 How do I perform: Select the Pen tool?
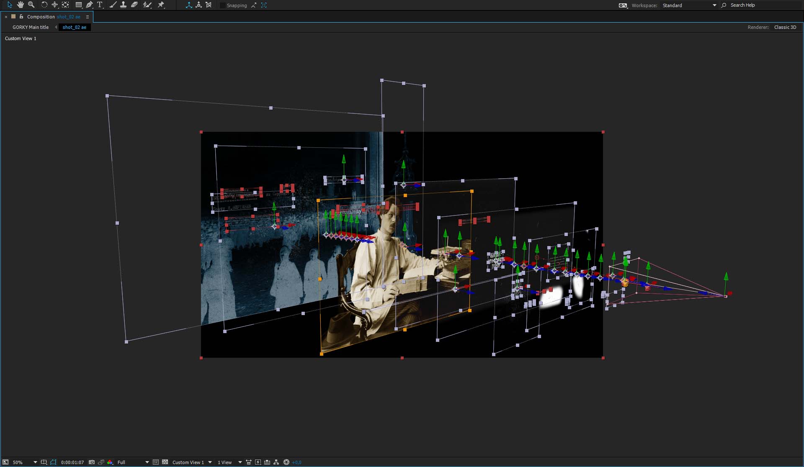tap(89, 5)
